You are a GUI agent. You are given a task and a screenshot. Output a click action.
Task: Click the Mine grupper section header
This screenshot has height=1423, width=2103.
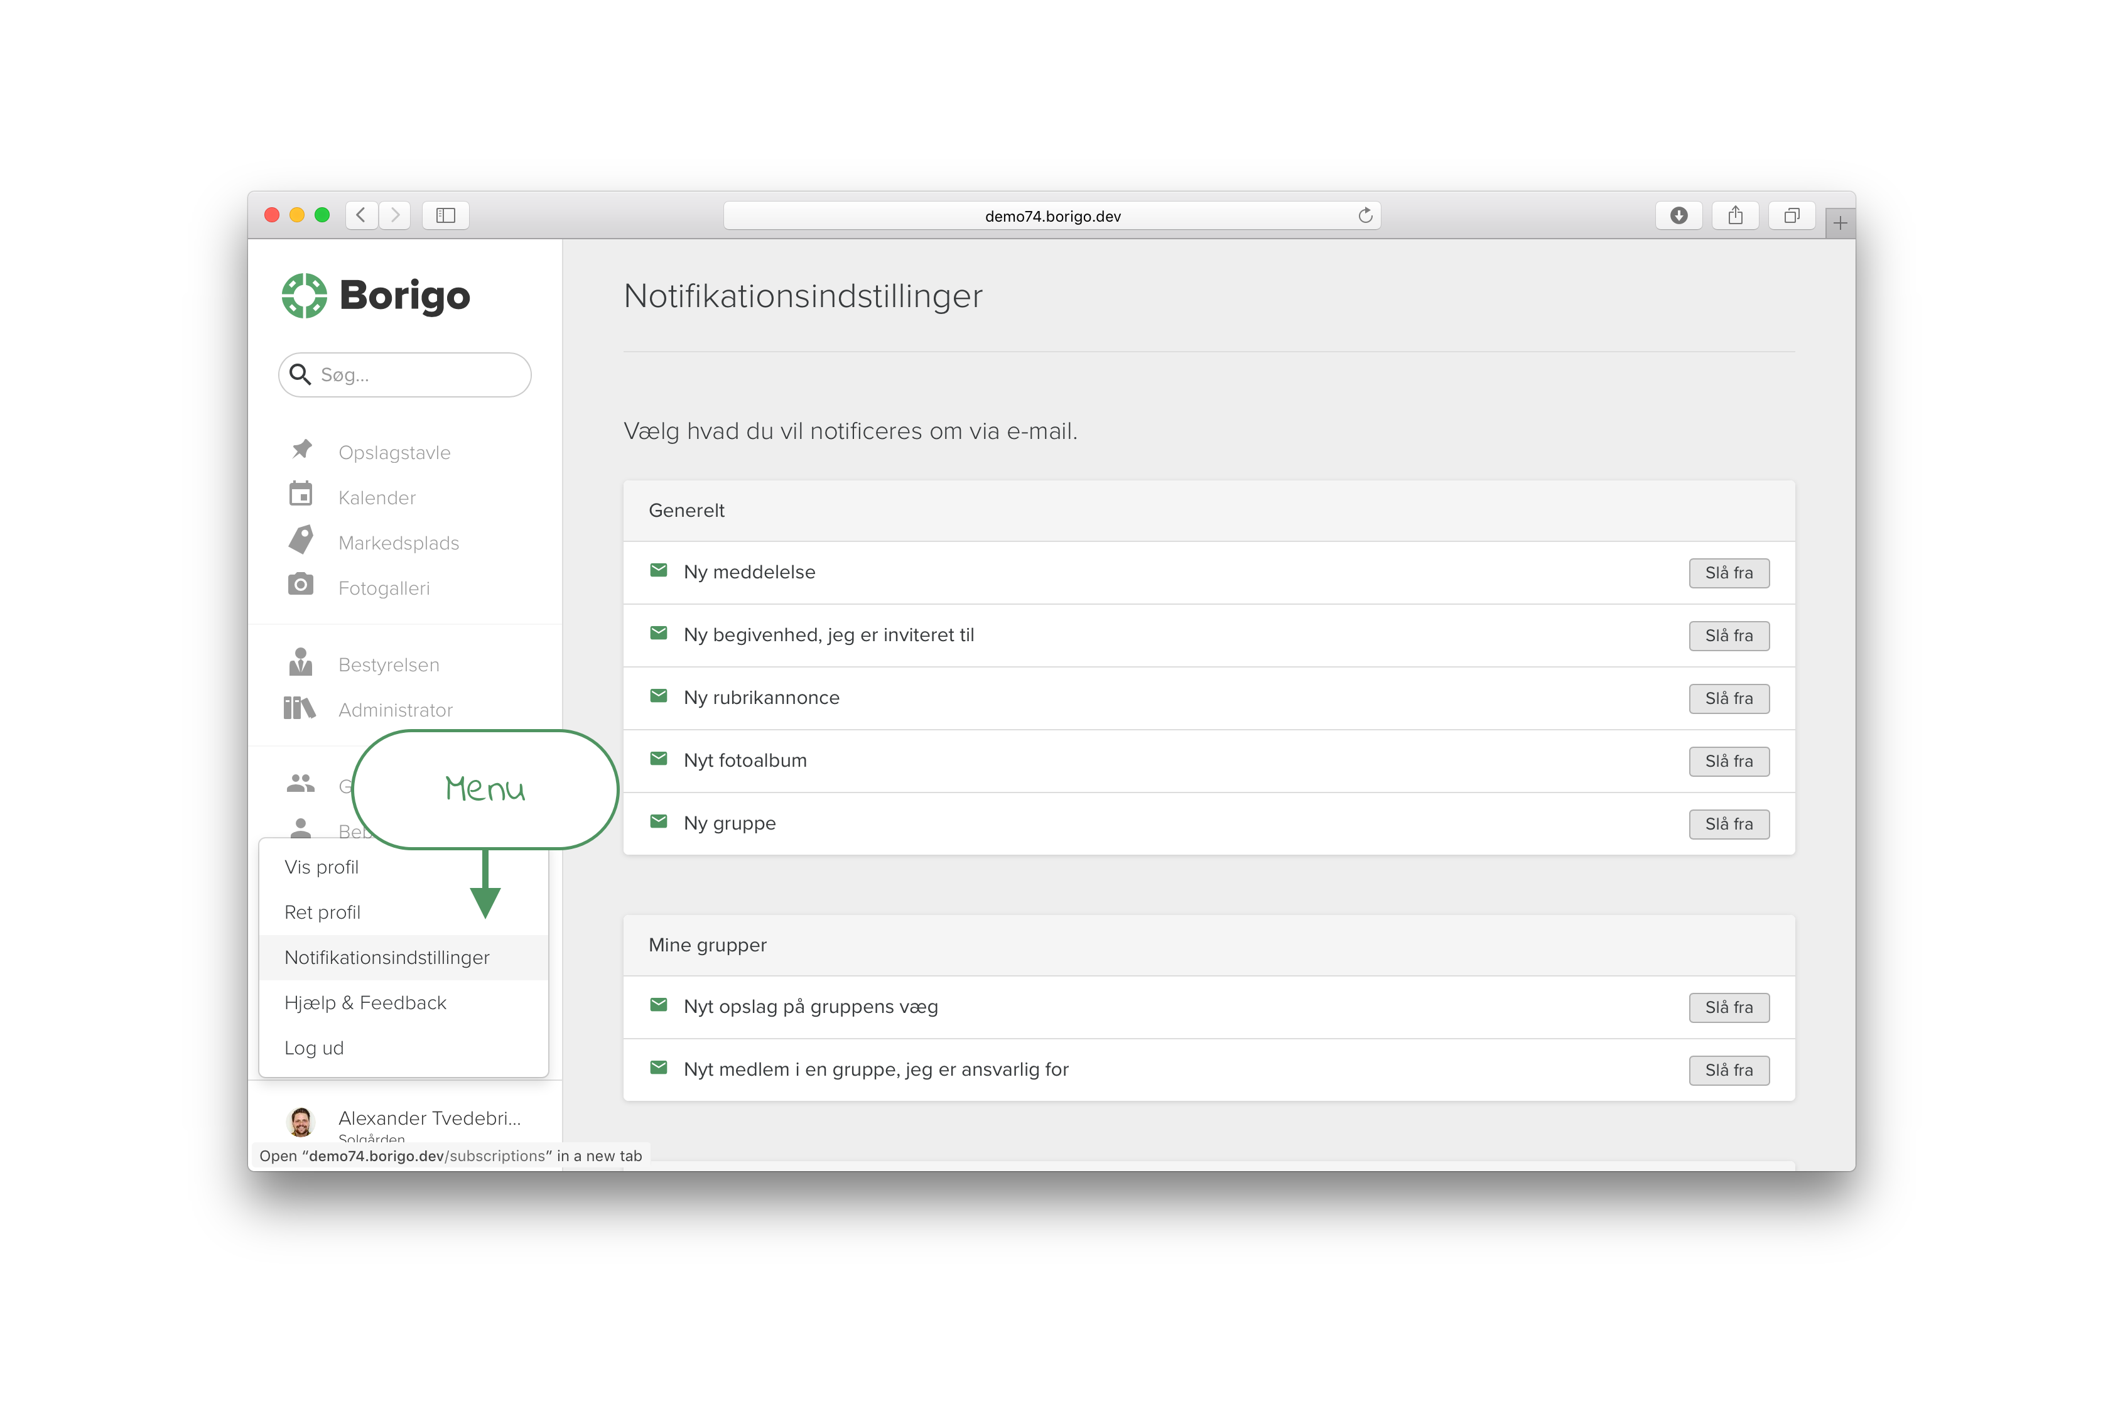click(x=1209, y=945)
